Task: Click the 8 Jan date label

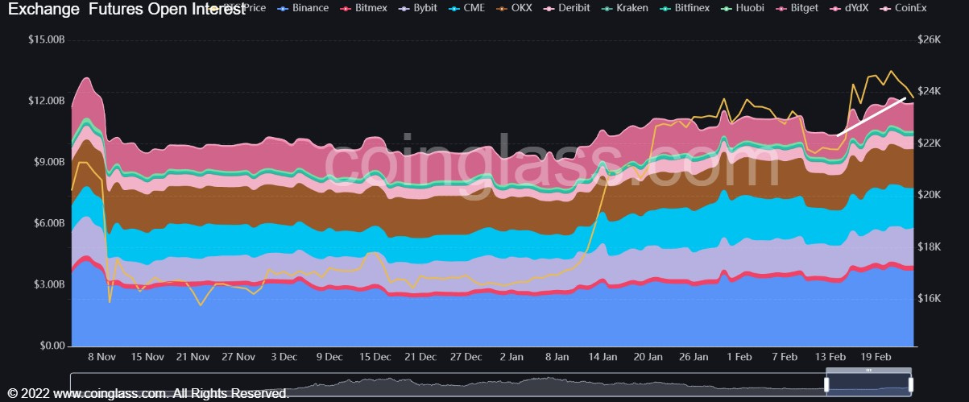Action: tap(557, 357)
